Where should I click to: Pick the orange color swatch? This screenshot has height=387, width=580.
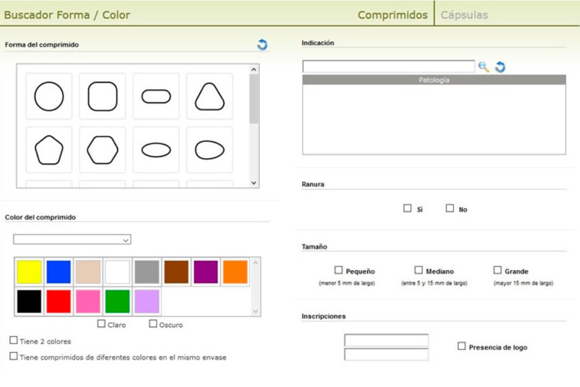tap(235, 272)
